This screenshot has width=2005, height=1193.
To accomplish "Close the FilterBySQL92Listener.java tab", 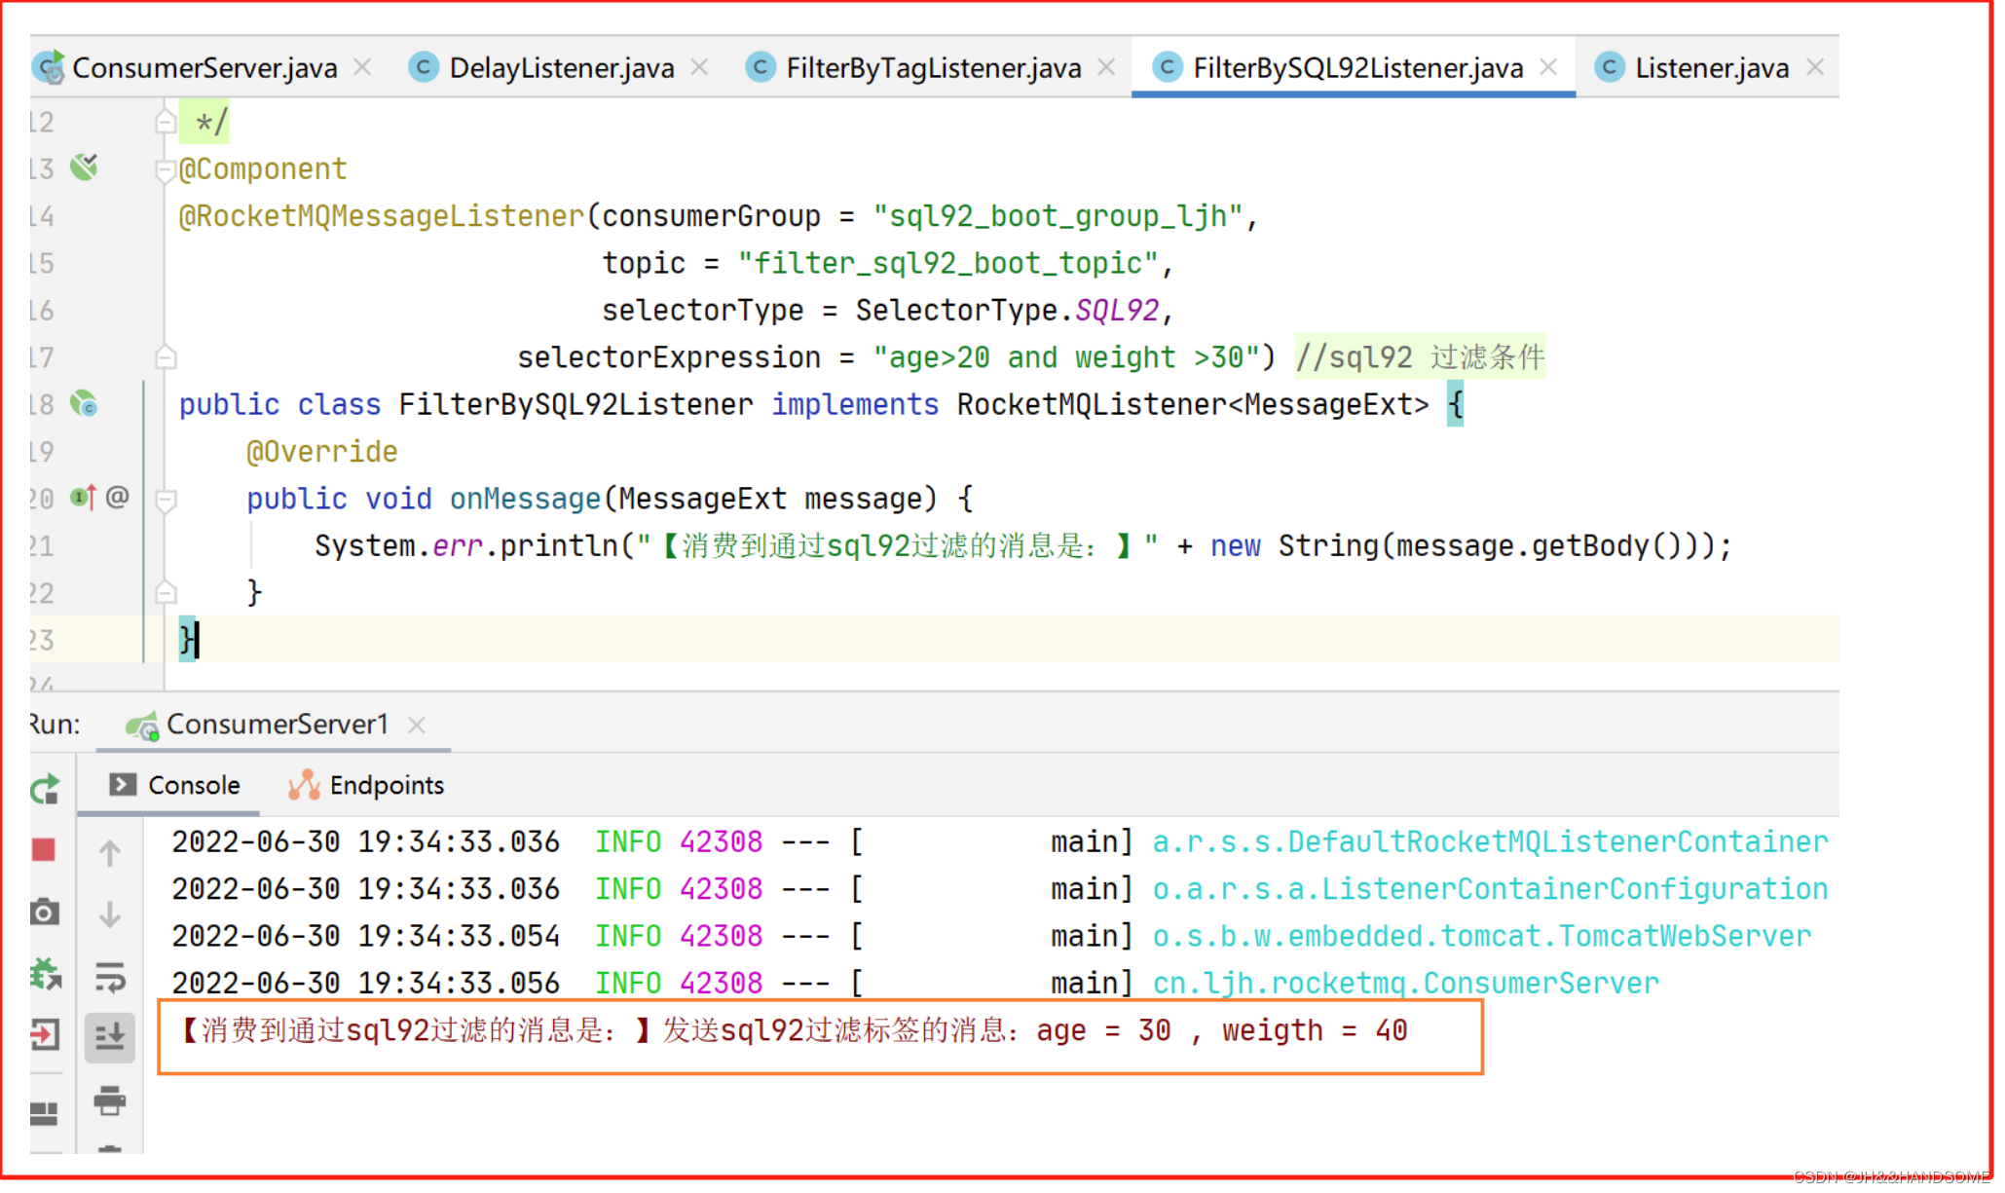I will point(1548,67).
